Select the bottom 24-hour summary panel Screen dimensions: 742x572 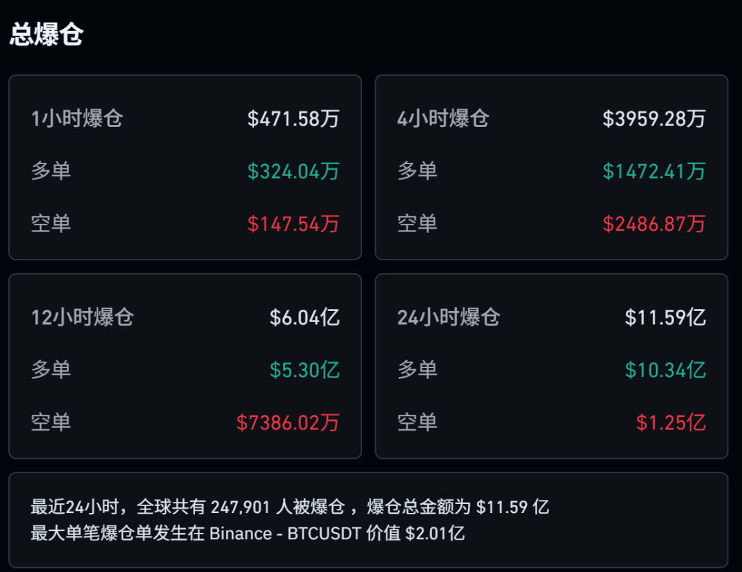[371, 520]
